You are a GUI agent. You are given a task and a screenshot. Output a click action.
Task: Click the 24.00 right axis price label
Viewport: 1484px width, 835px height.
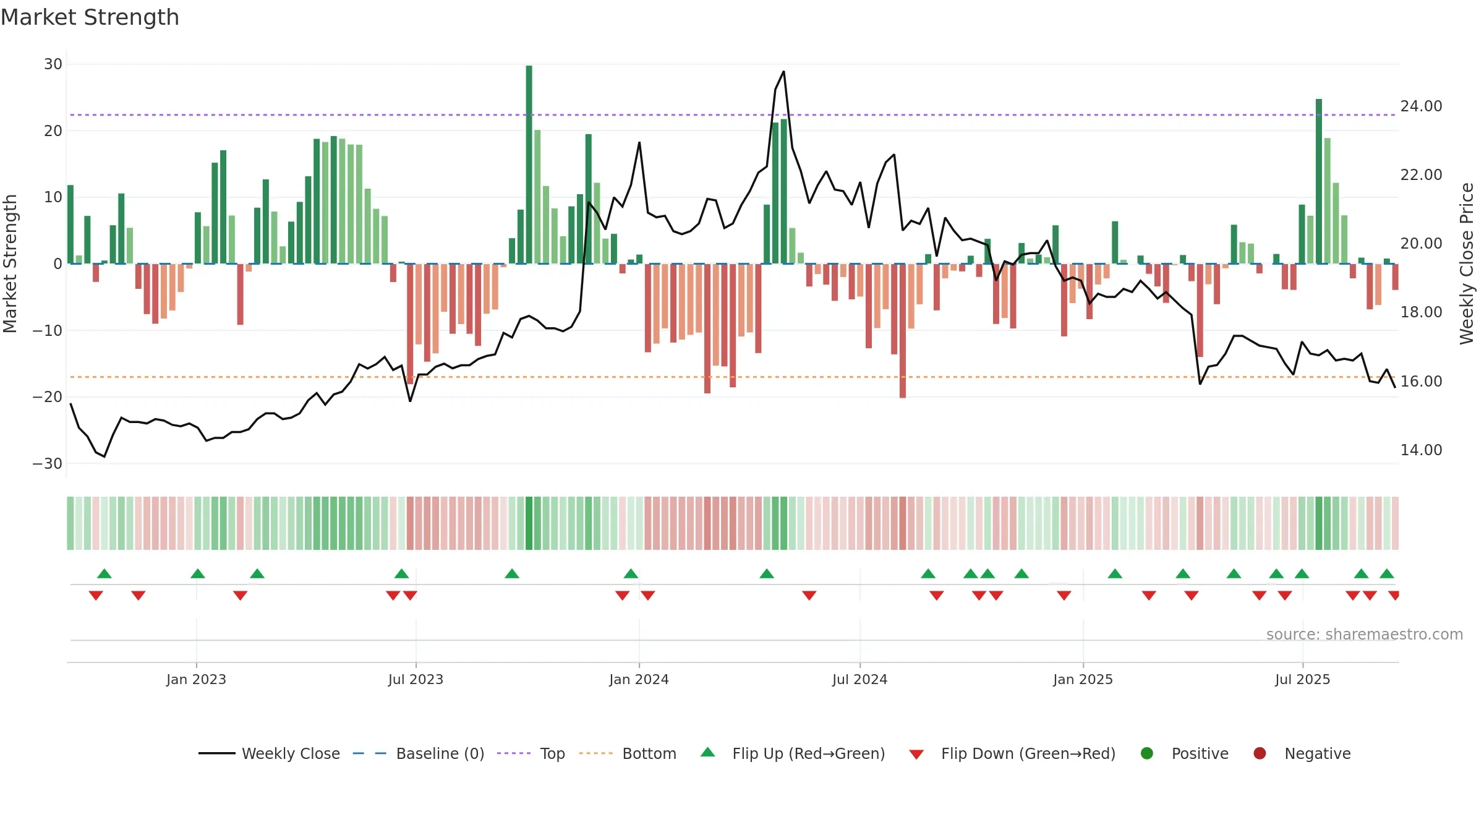click(x=1421, y=106)
